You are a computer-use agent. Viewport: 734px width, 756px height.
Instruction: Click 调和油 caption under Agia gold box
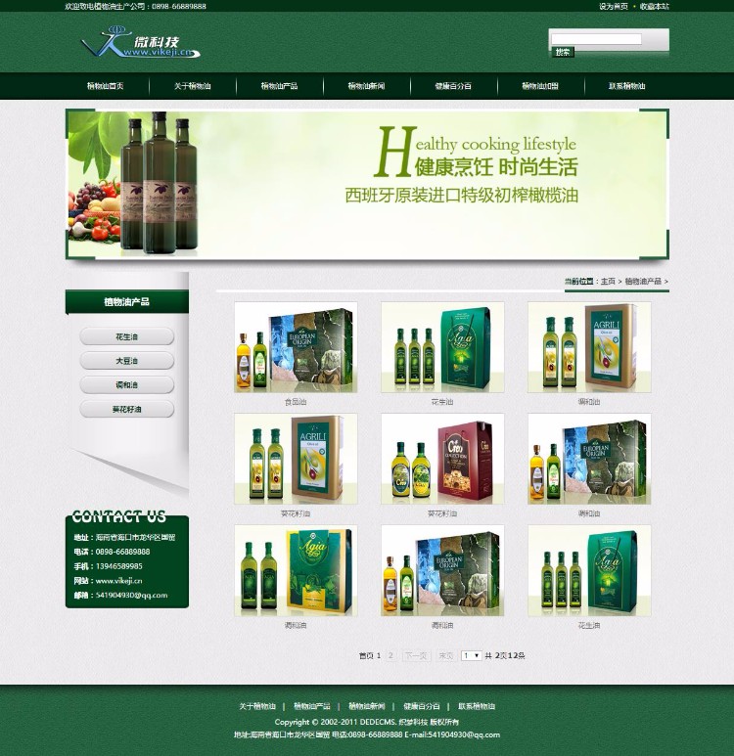[296, 625]
